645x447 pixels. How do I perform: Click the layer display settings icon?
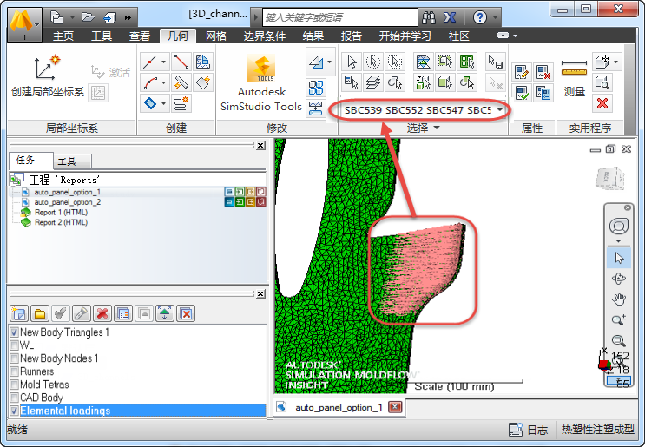[123, 313]
